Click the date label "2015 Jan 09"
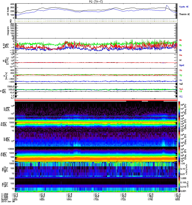The image size is (192, 205). point(8,201)
